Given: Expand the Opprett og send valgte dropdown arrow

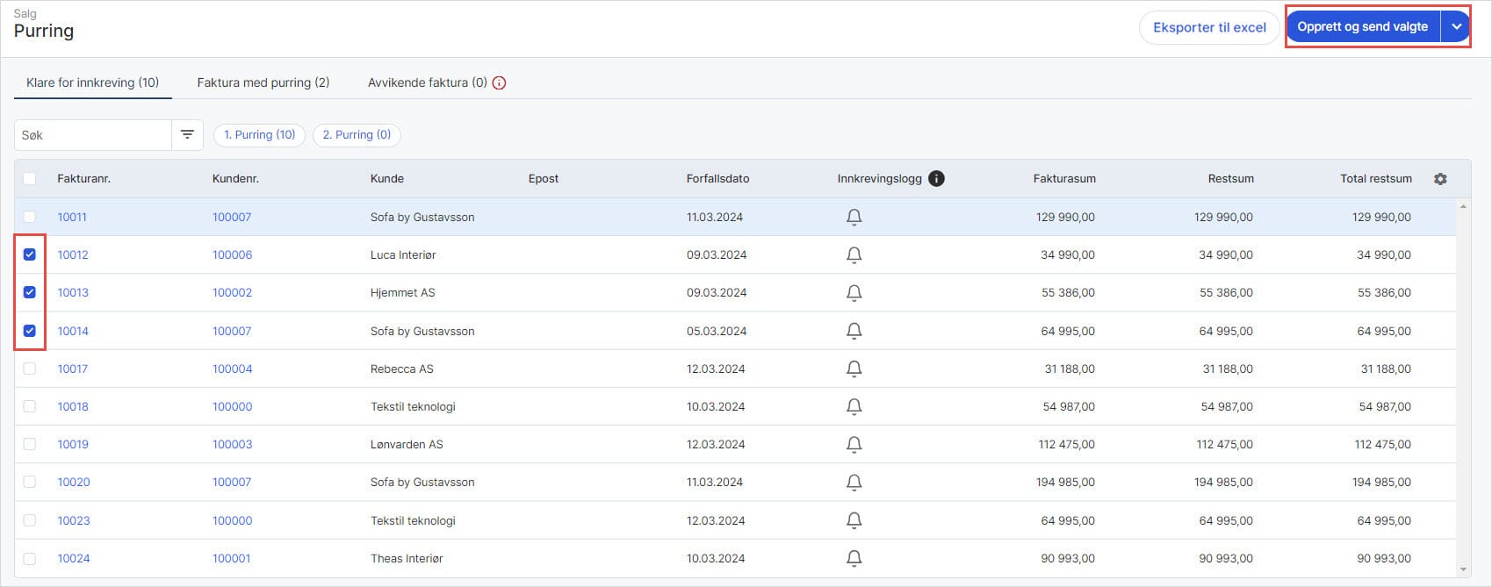Looking at the screenshot, I should (1456, 27).
